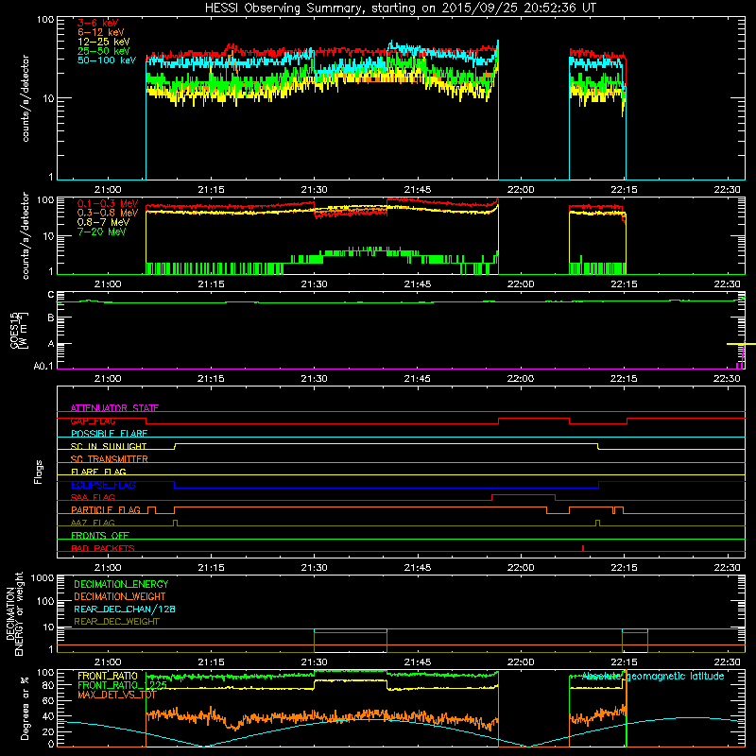Click the HESSI Observing Summary plot title
Viewport: 756px width, 756px height.
[x=400, y=8]
